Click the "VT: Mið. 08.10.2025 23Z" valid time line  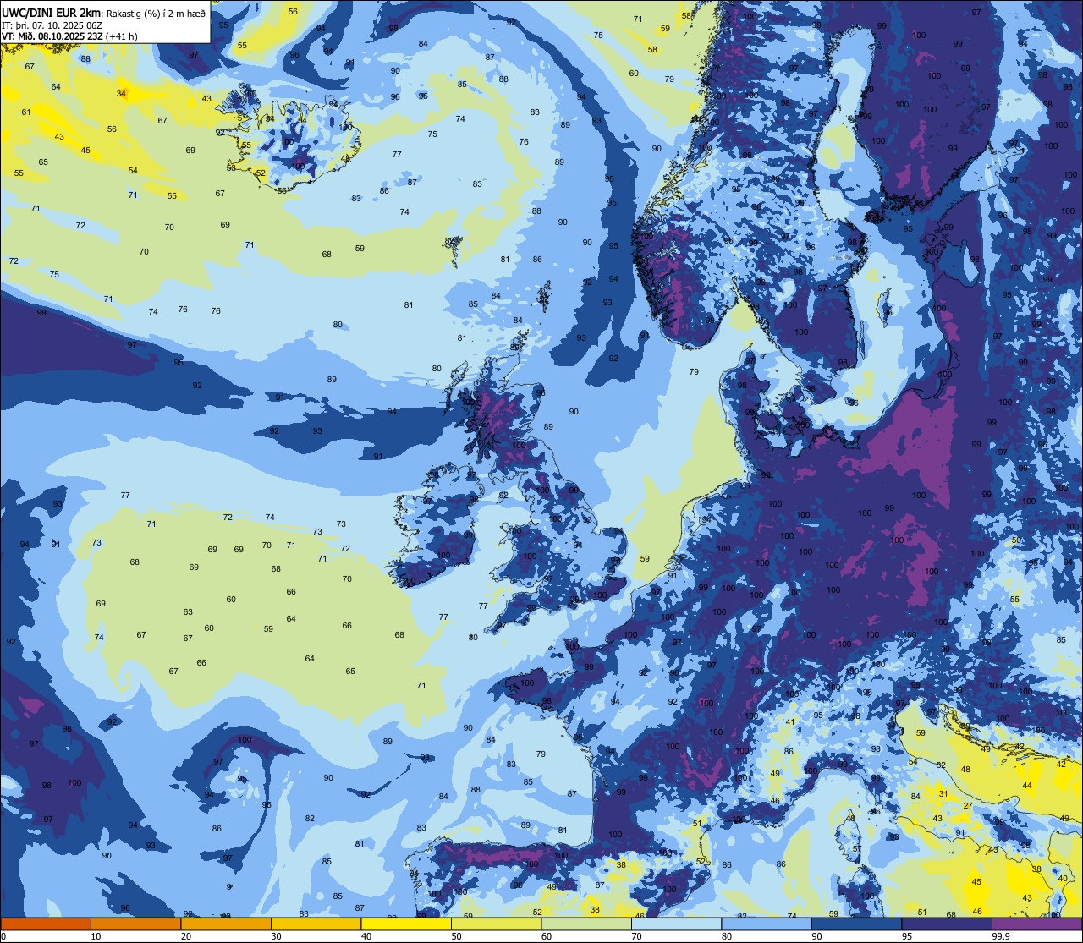pos(53,36)
